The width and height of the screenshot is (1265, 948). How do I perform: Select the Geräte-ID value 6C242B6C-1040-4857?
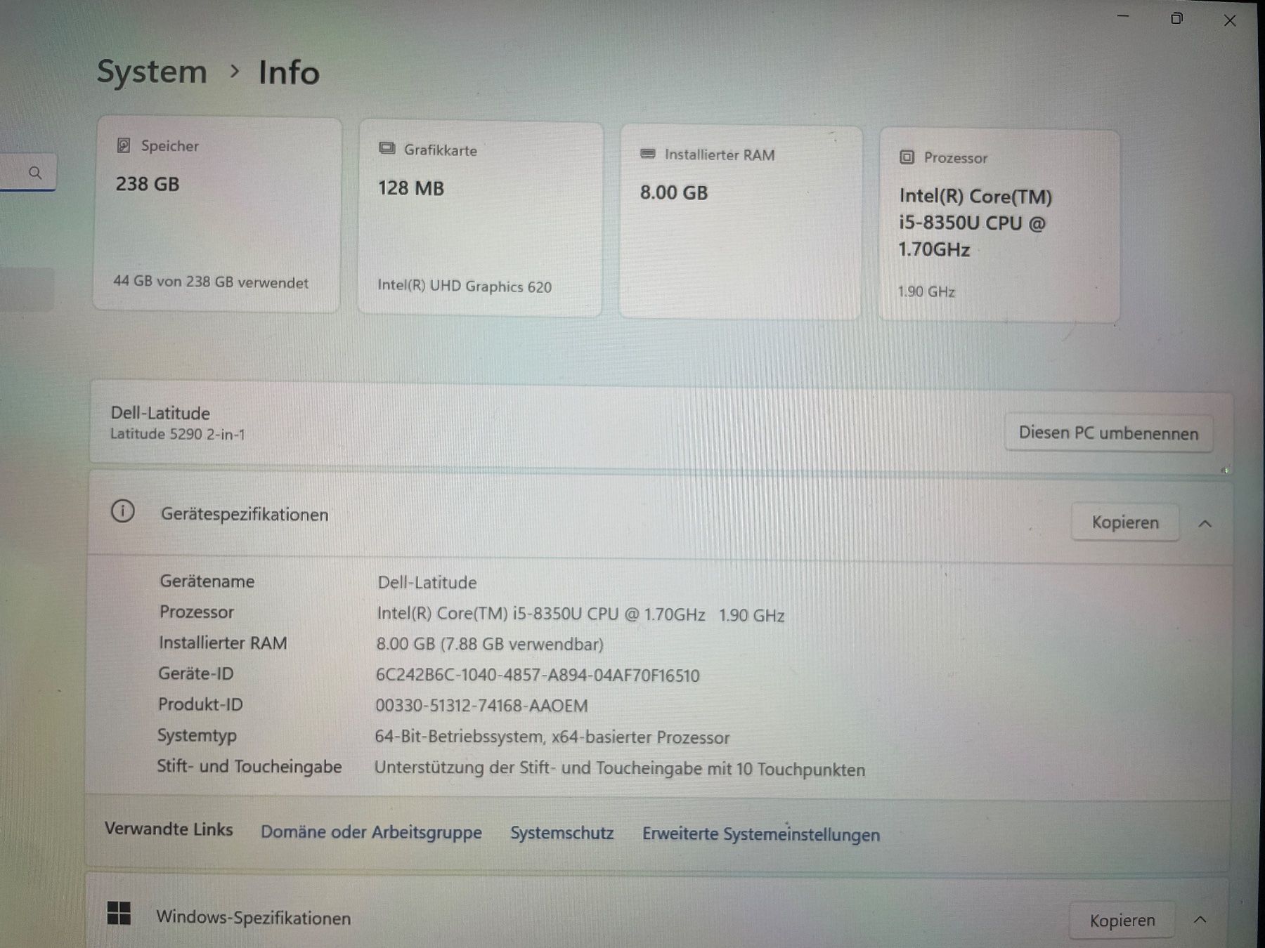(538, 676)
